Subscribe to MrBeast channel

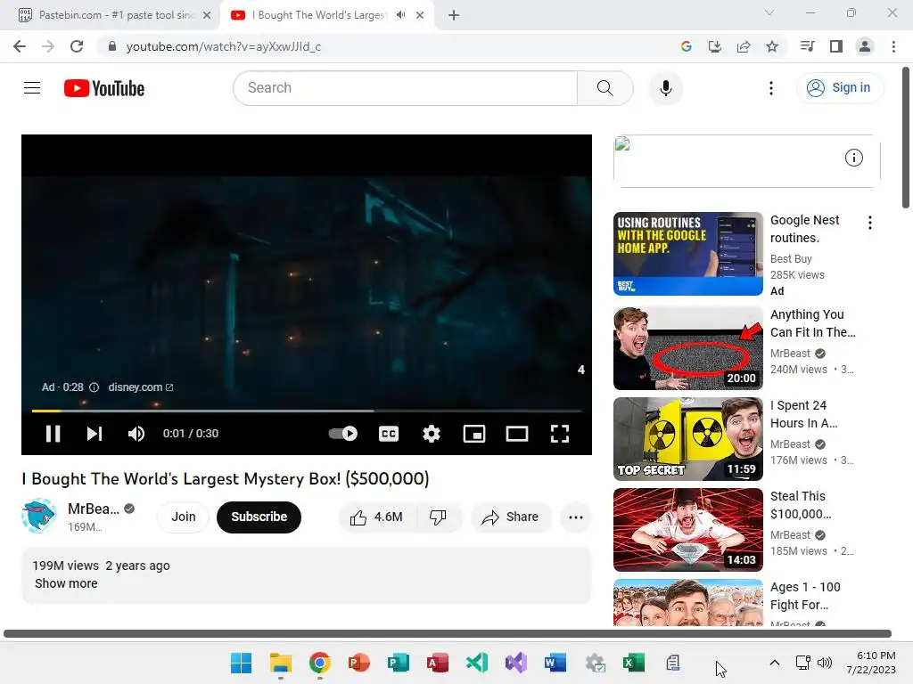[259, 517]
